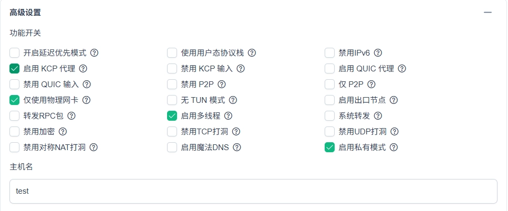Click question mark beside 禁用UDP打洞
508x211 pixels.
click(395, 131)
